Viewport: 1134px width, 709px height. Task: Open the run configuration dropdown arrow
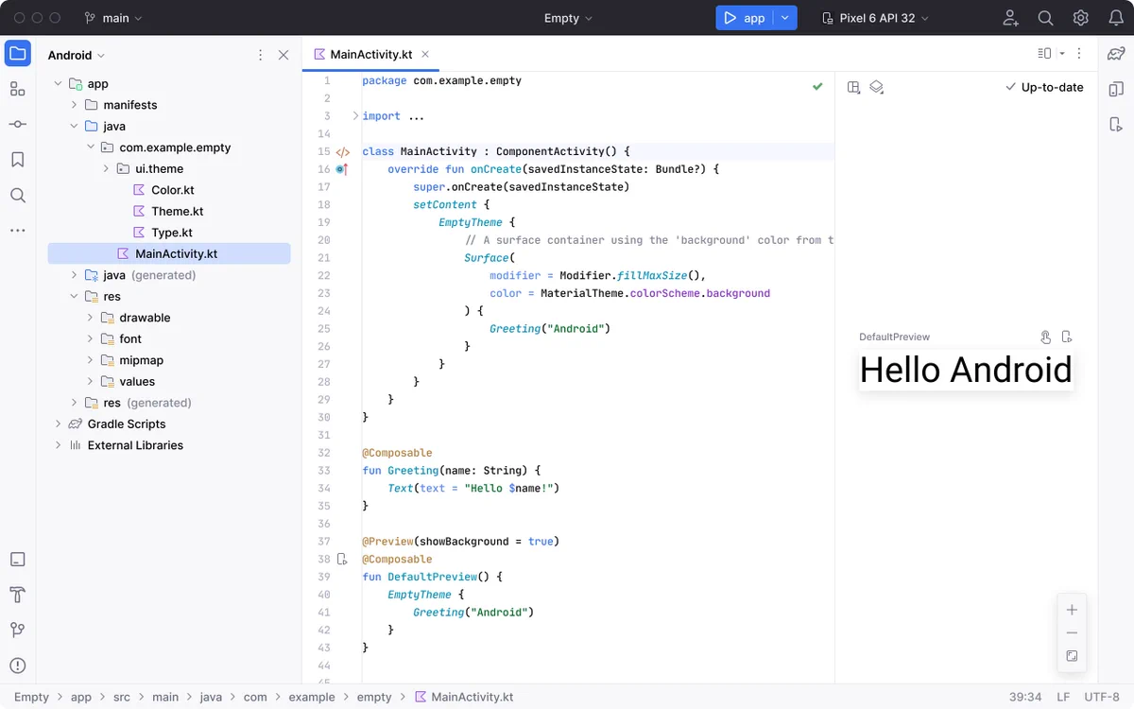tap(785, 18)
